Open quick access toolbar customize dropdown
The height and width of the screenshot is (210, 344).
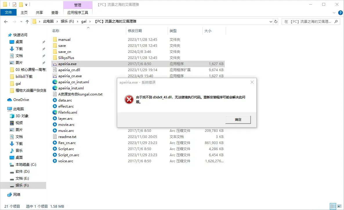[x=26, y=5]
